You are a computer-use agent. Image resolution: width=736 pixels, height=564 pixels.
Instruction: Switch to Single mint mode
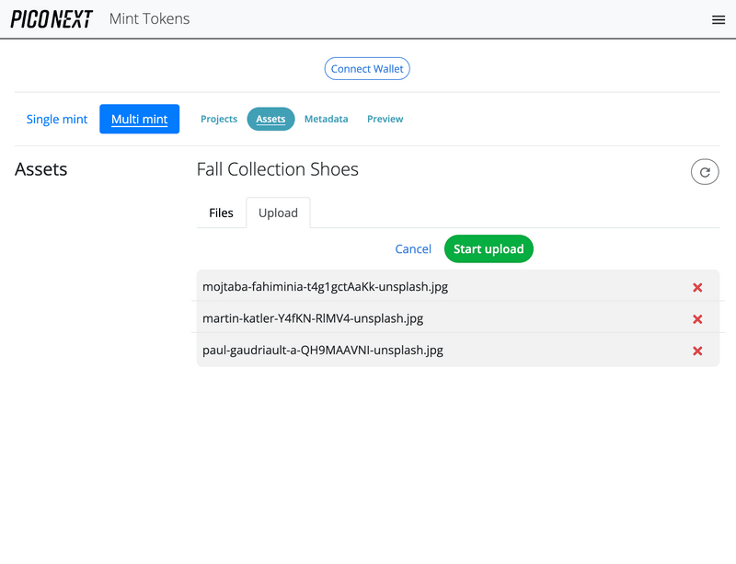[57, 120]
